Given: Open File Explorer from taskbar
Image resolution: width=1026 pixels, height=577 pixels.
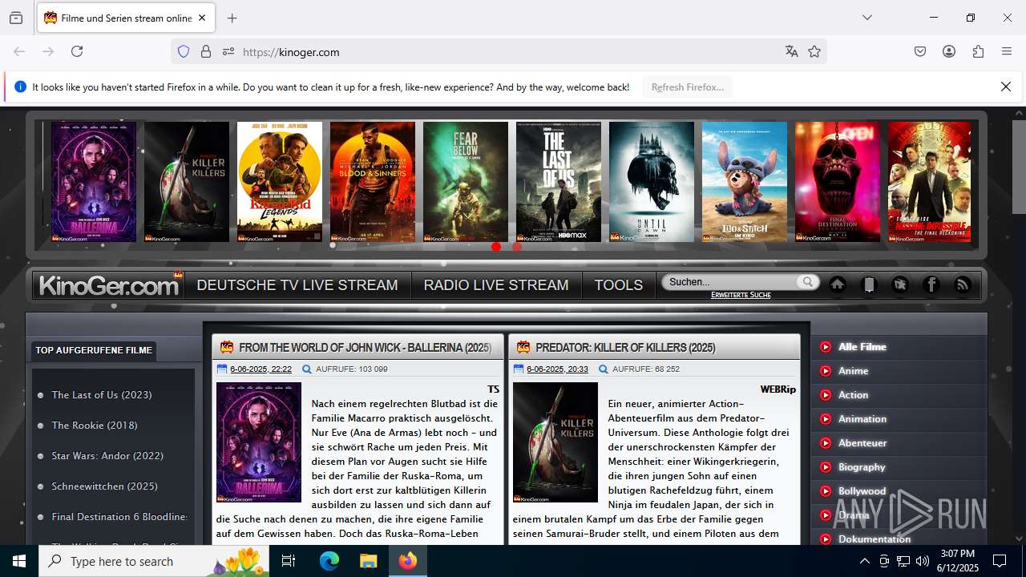Looking at the screenshot, I should click(x=368, y=561).
